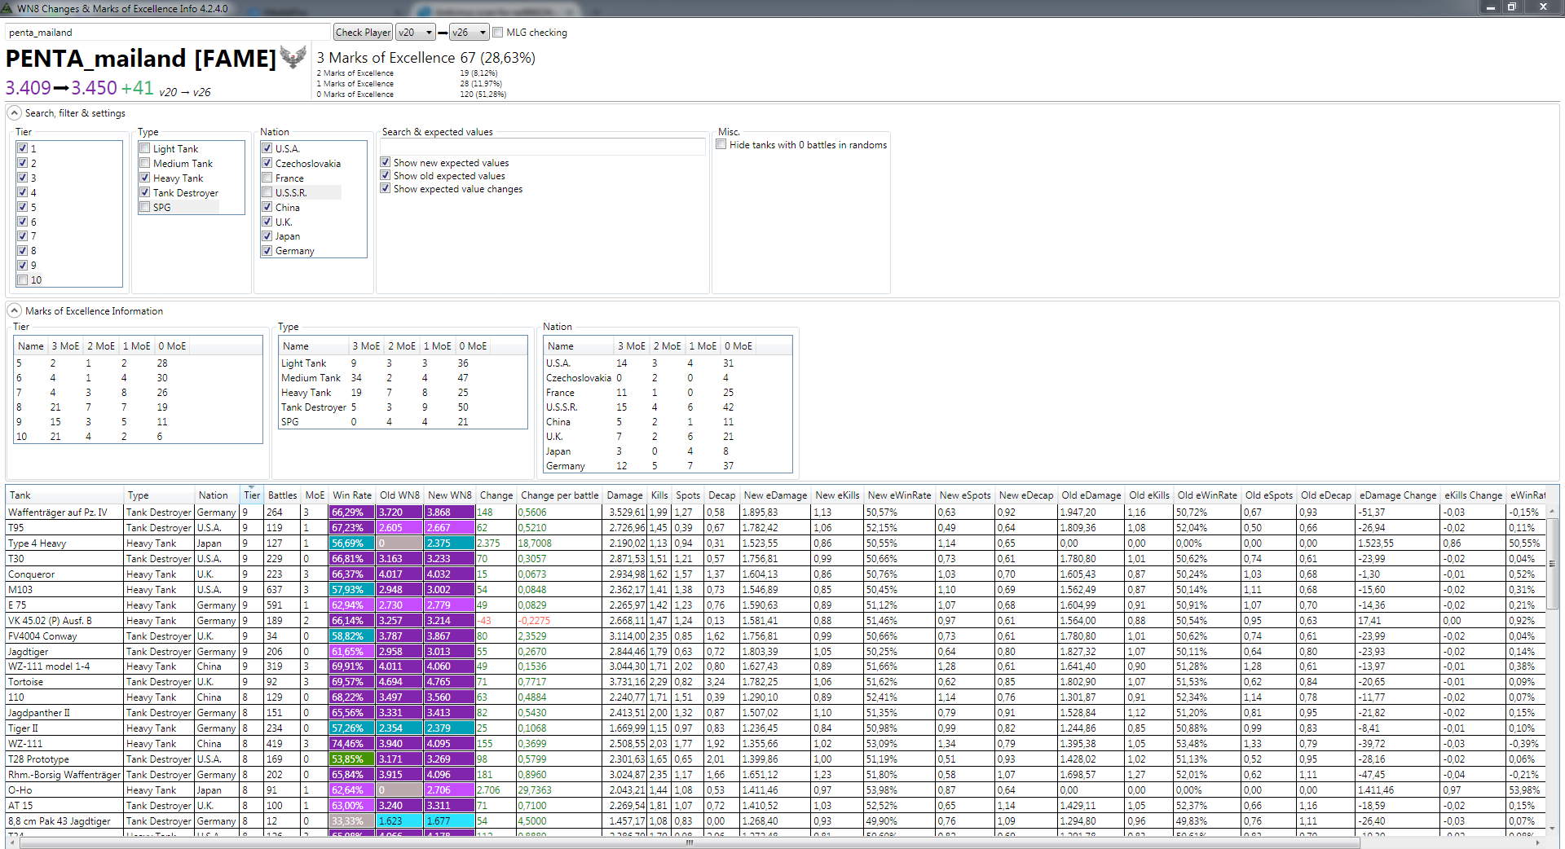Click the player name input field
The image size is (1565, 849).
point(168,33)
